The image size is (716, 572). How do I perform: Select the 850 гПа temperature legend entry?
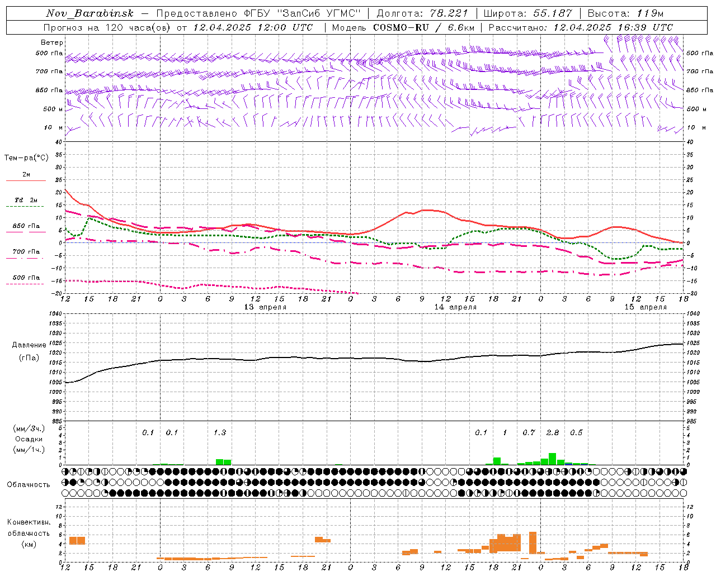[26, 226]
